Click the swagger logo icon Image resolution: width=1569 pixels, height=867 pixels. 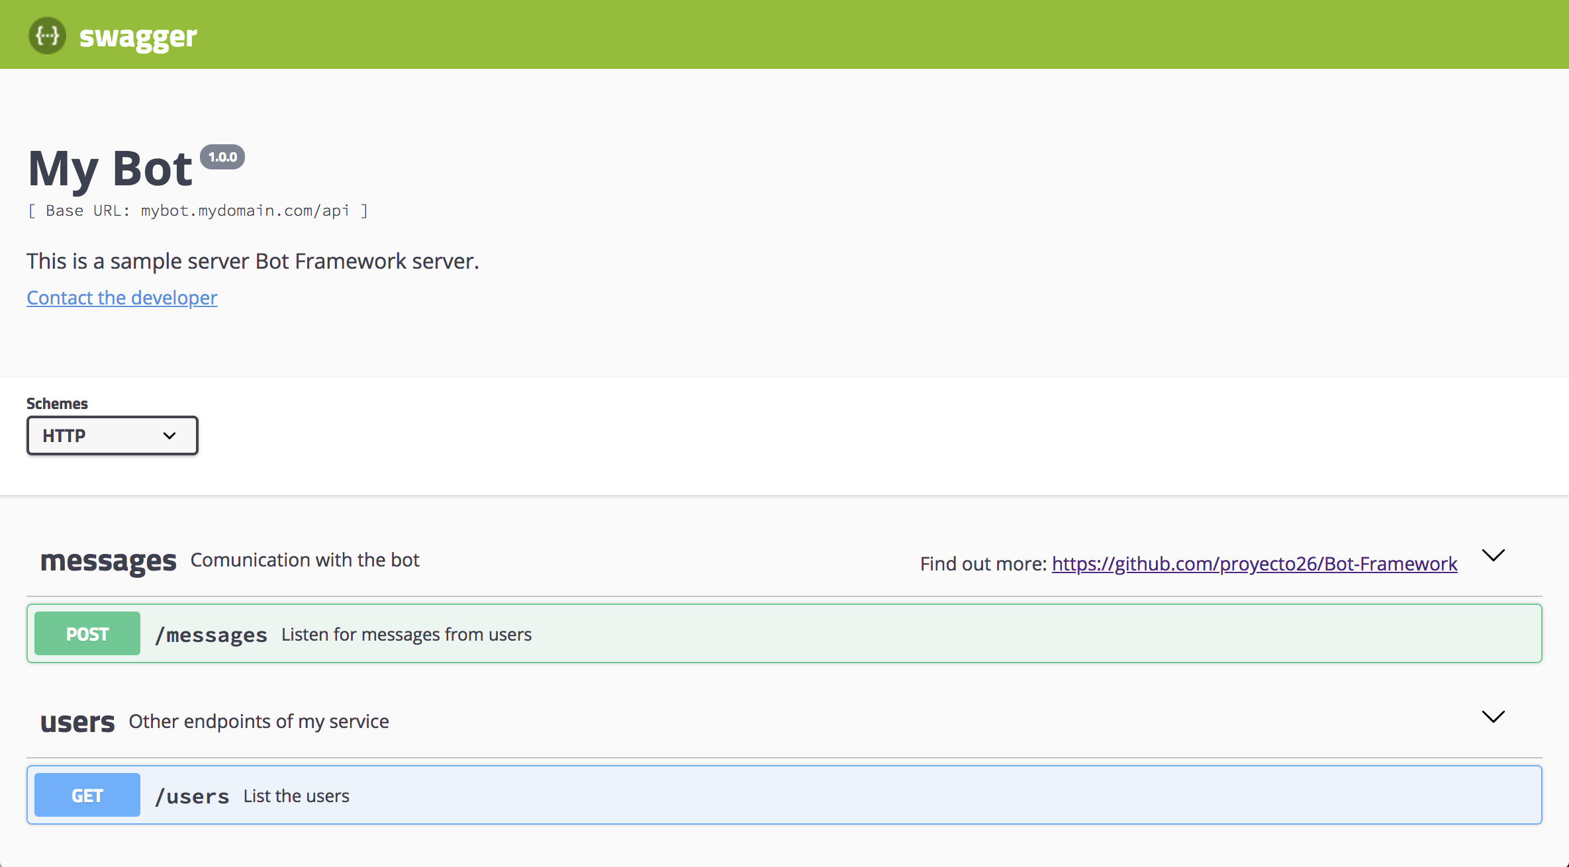[x=47, y=35]
